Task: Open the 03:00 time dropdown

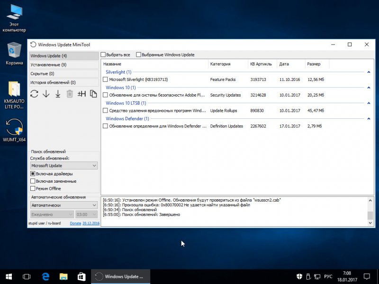Action: point(86,214)
